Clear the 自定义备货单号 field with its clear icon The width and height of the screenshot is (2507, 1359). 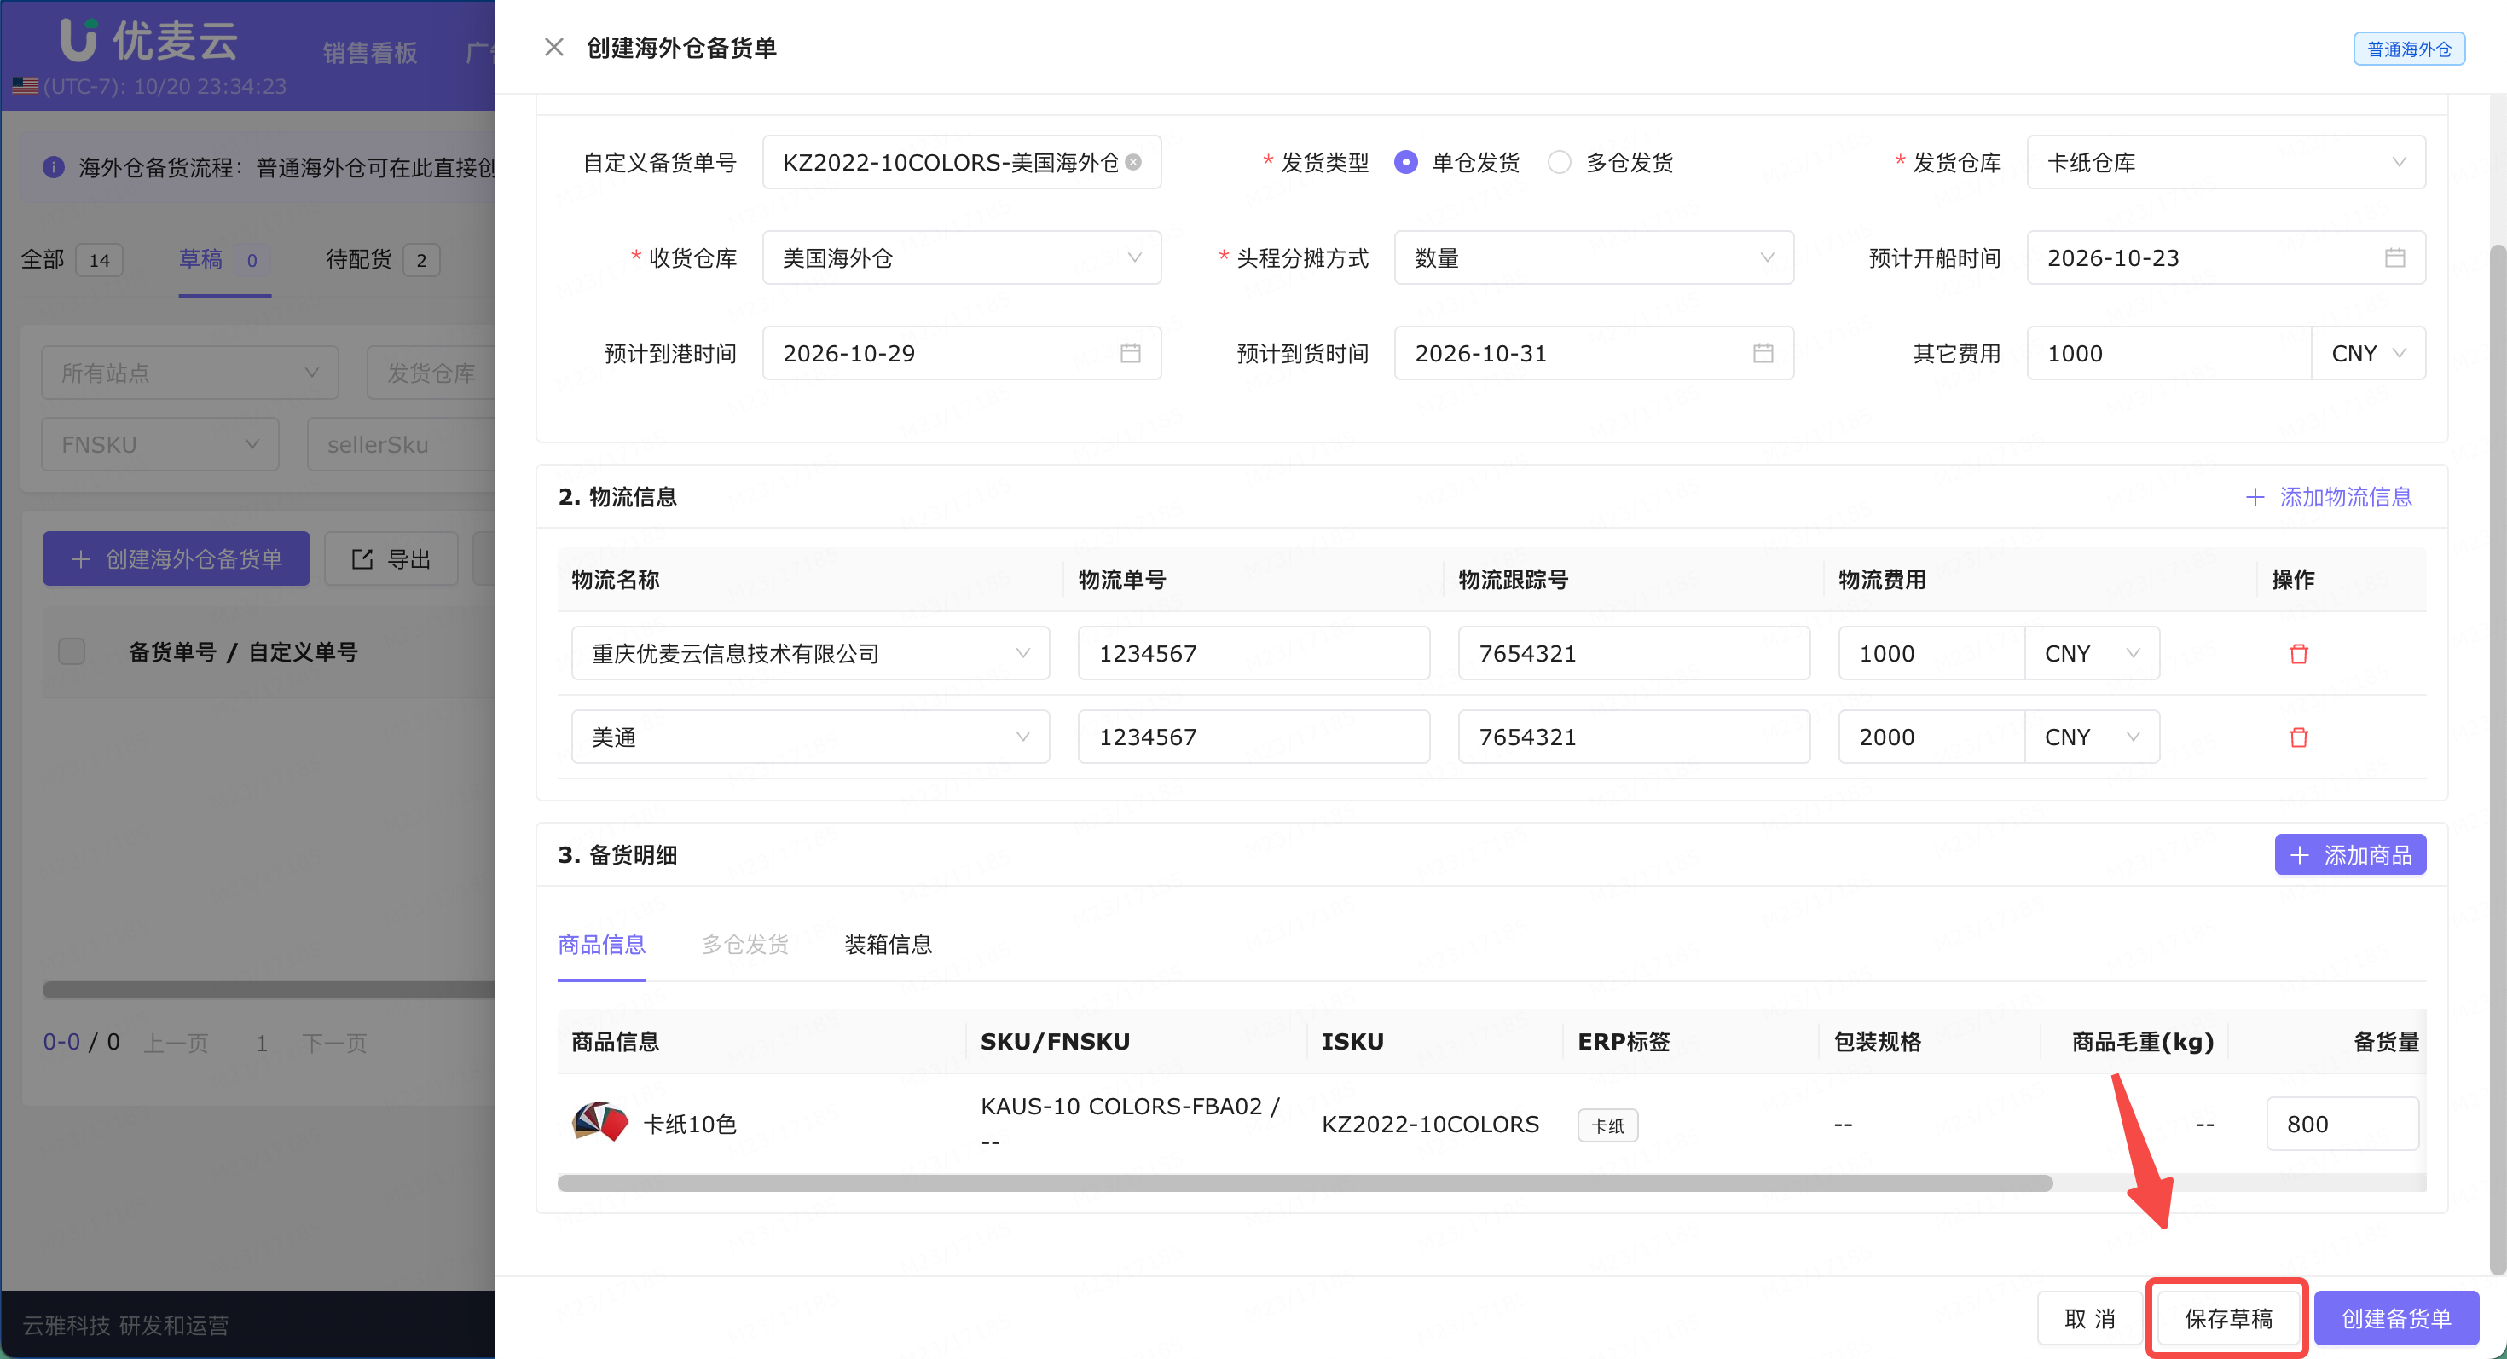point(1134,163)
